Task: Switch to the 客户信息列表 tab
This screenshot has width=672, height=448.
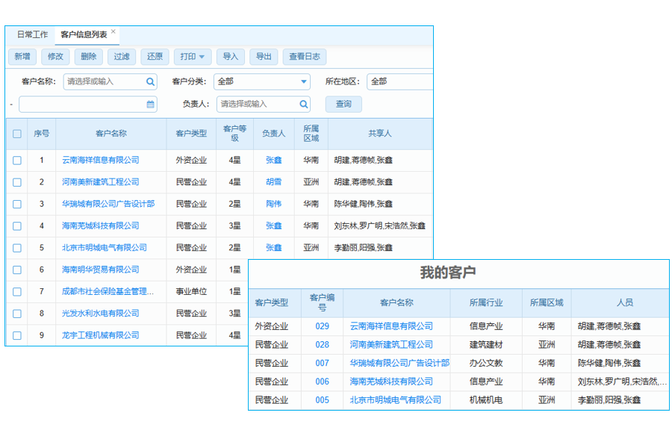Action: coord(82,34)
